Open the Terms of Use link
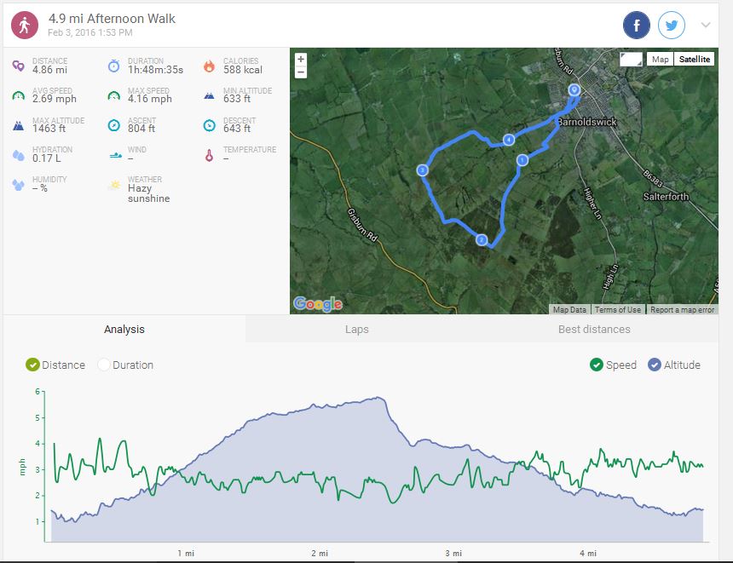733x563 pixels. 618,309
